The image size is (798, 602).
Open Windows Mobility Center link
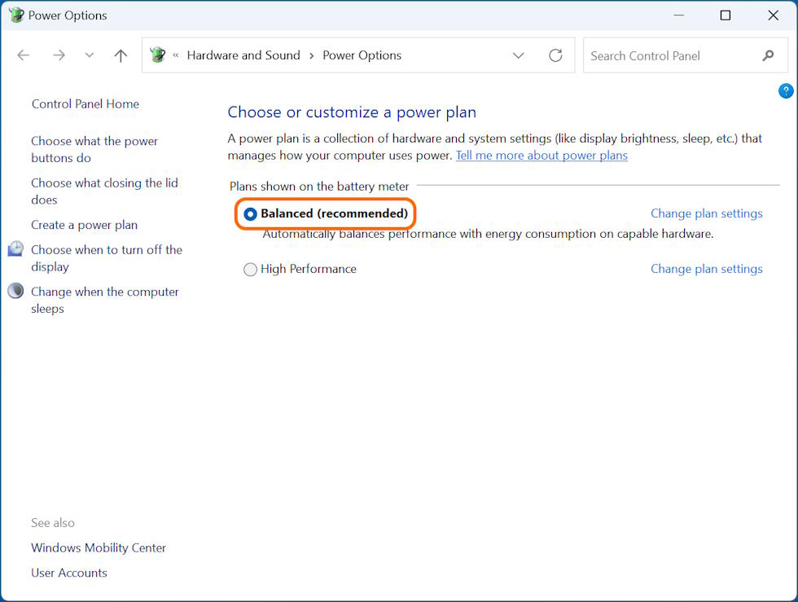click(x=99, y=547)
